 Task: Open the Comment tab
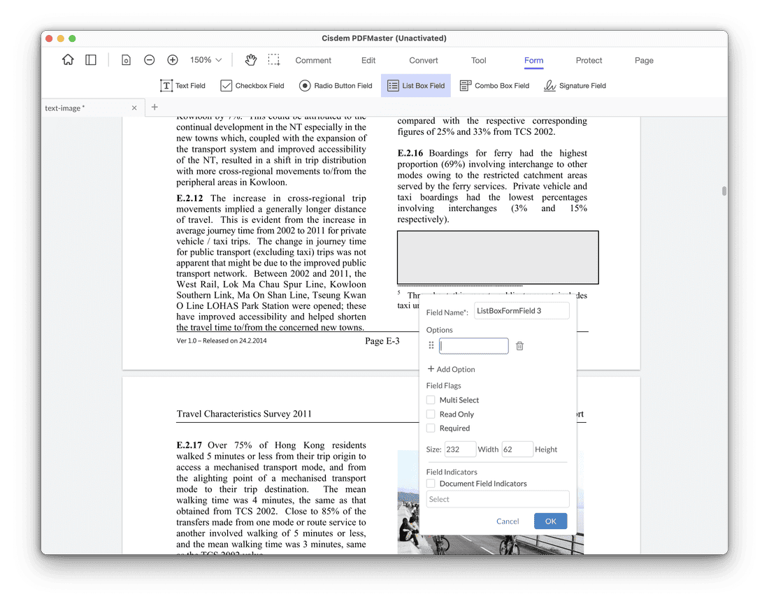[x=313, y=60]
